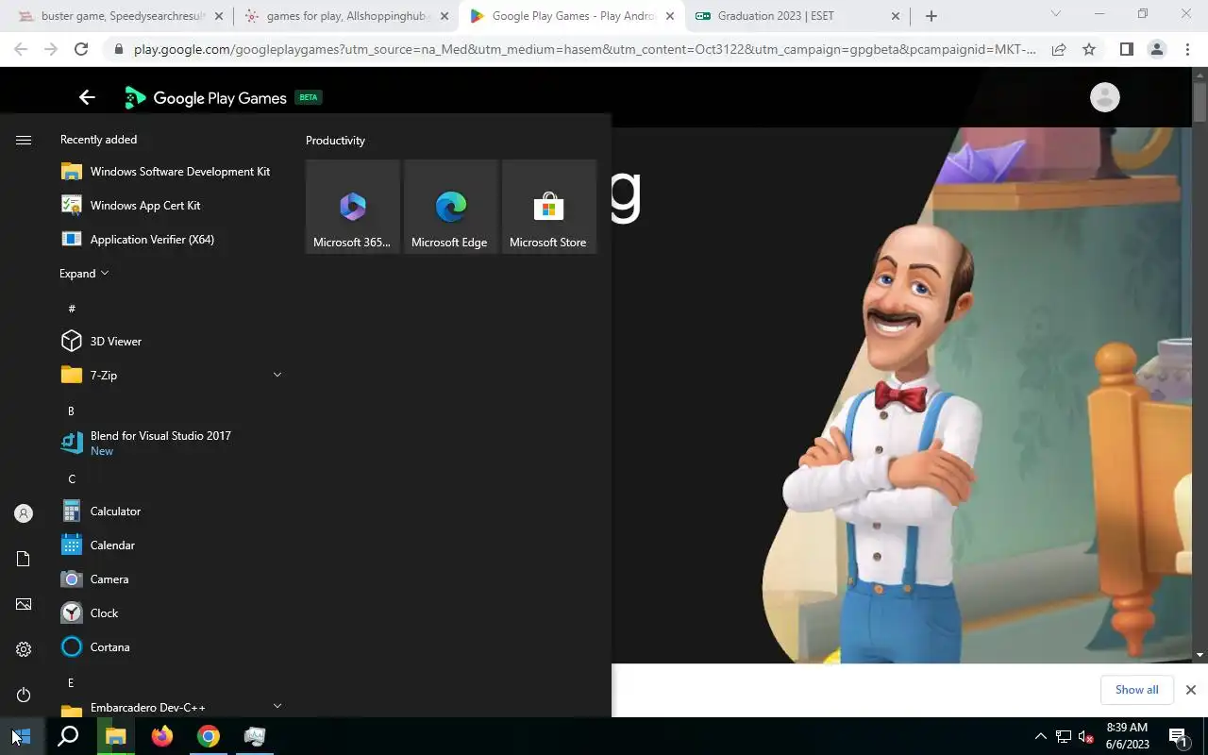Click Show all in downloads bar

tap(1136, 690)
